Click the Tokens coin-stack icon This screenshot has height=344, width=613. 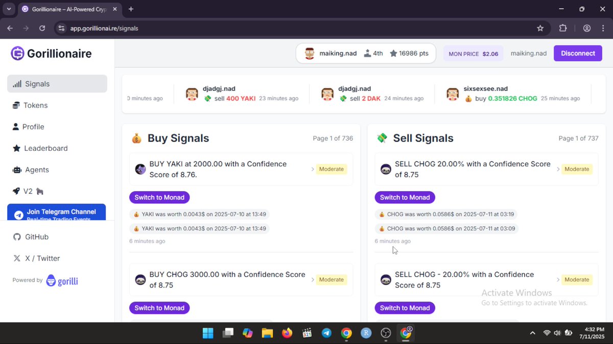[16, 105]
